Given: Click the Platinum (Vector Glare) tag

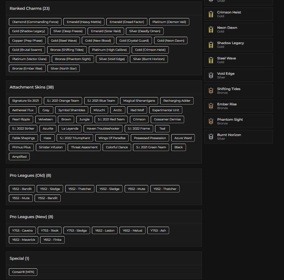Looking at the screenshot, I should pos(29,59).
